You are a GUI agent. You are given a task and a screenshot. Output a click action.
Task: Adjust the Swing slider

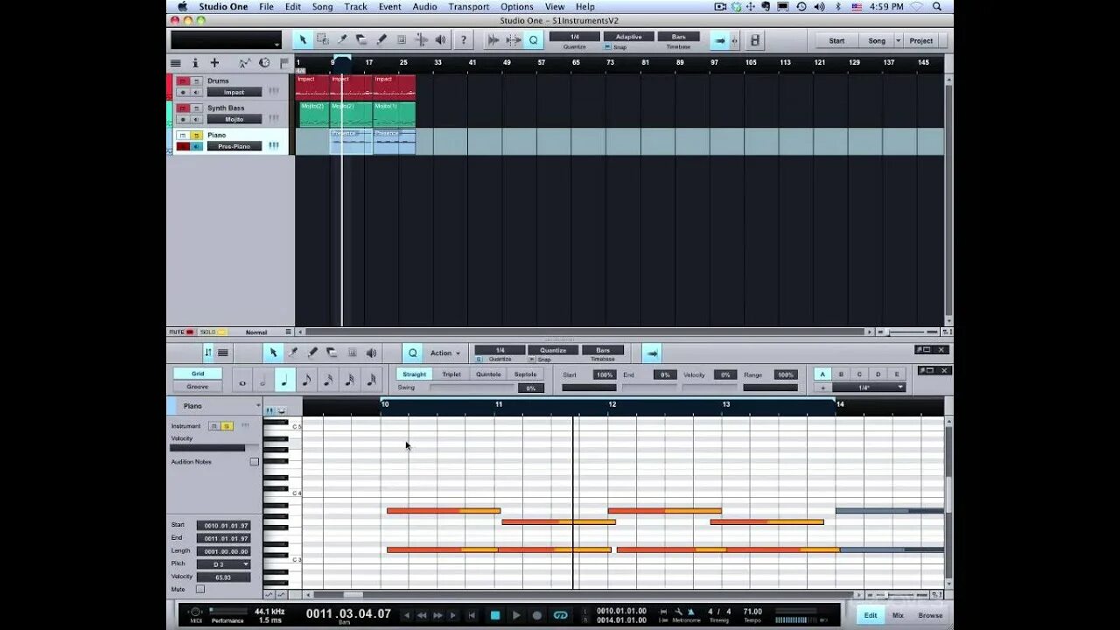471,387
